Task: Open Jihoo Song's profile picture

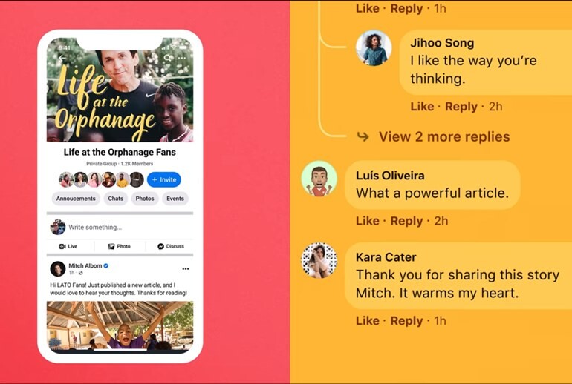Action: tap(374, 48)
